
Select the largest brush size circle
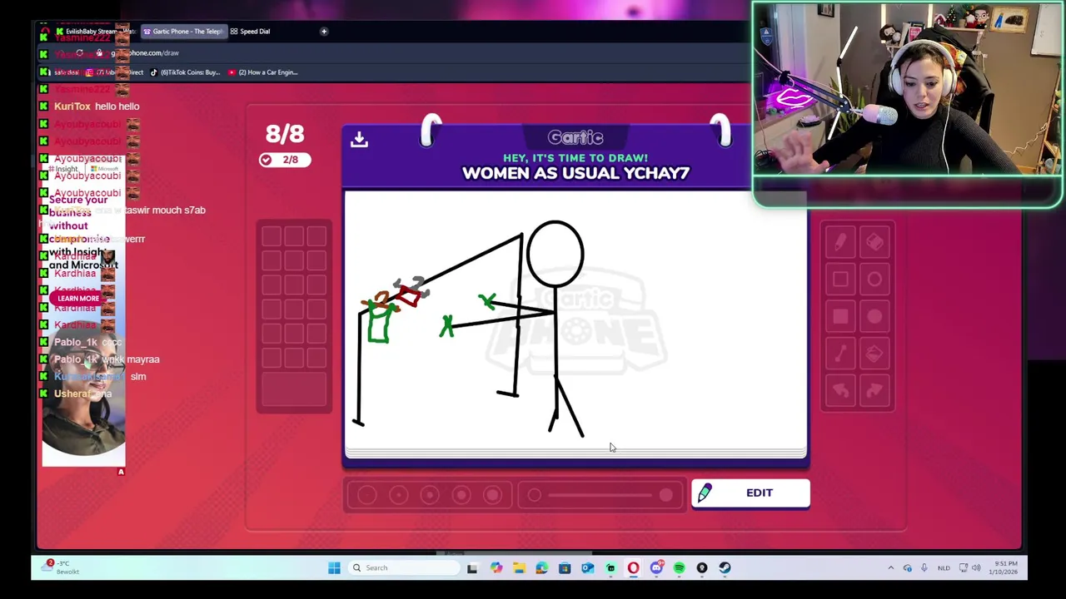pos(492,496)
